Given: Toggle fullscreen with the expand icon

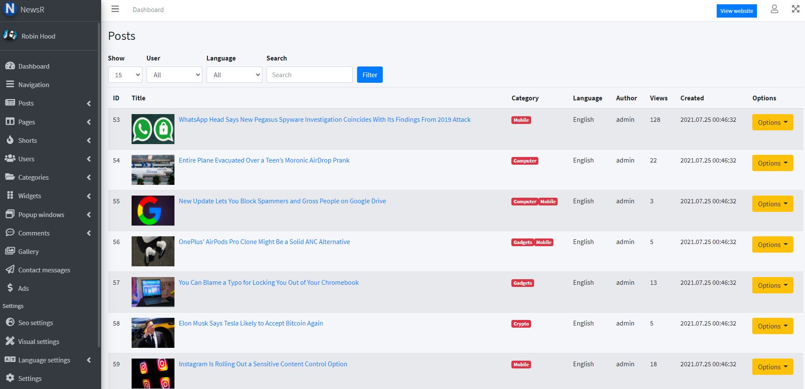Looking at the screenshot, I should click(x=796, y=9).
